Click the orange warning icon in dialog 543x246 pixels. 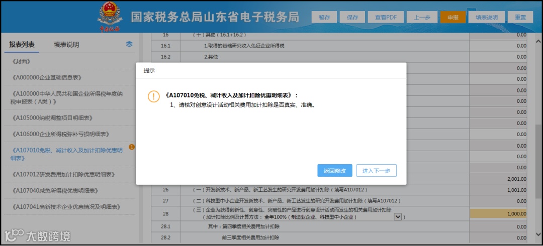click(x=153, y=96)
